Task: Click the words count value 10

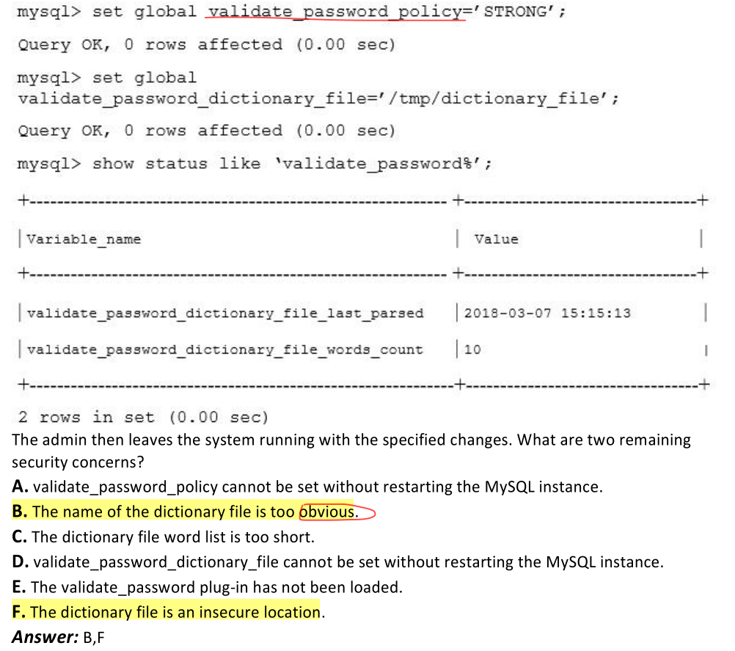Action: (x=472, y=349)
